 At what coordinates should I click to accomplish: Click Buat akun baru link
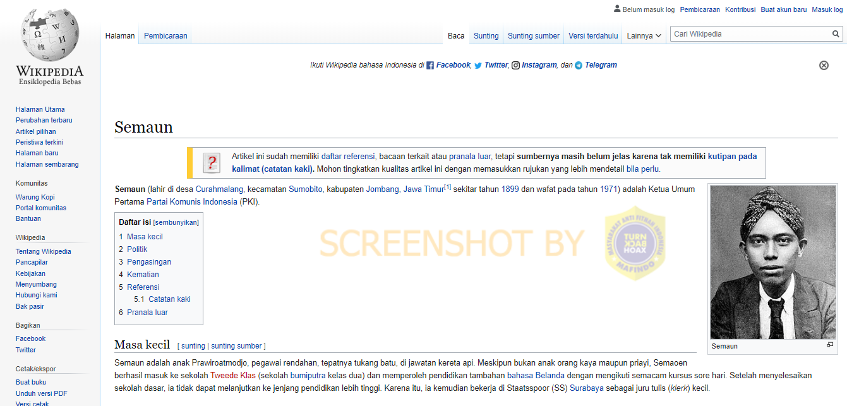(x=784, y=9)
